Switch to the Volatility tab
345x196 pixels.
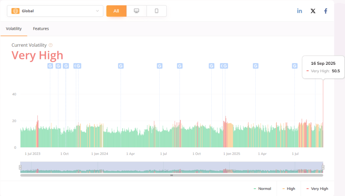(x=14, y=29)
